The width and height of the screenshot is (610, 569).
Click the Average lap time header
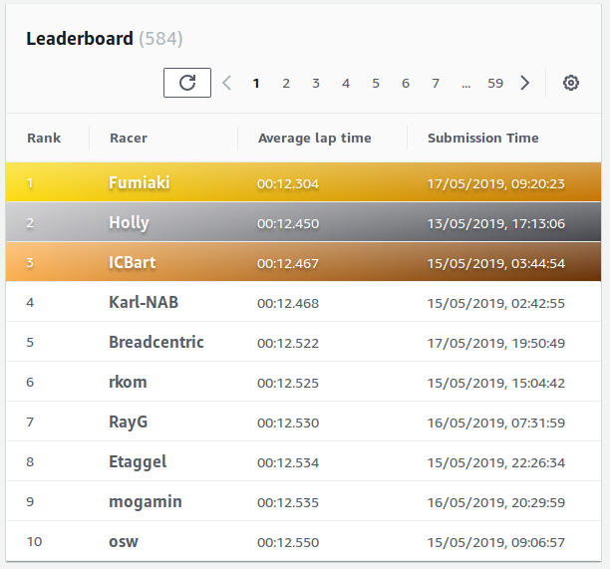[x=315, y=139]
